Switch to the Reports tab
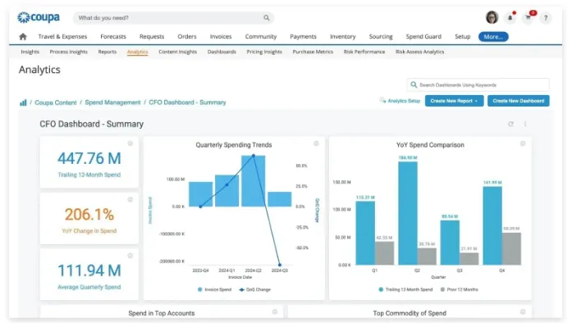This screenshot has width=572, height=323. (108, 52)
